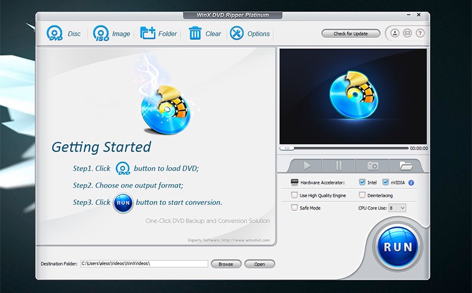Clear the loaded source list
The width and height of the screenshot is (472, 293).
(x=205, y=34)
